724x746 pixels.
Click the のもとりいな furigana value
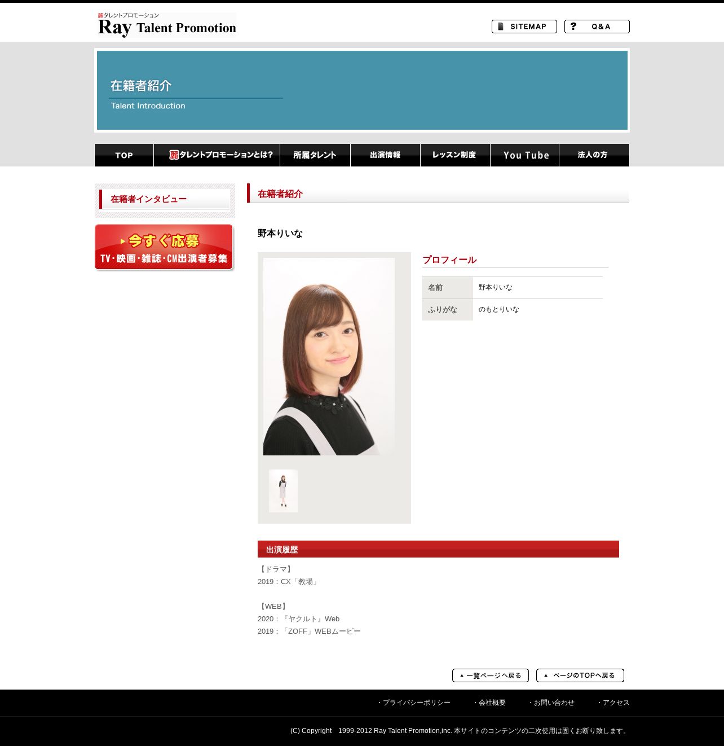pos(499,309)
